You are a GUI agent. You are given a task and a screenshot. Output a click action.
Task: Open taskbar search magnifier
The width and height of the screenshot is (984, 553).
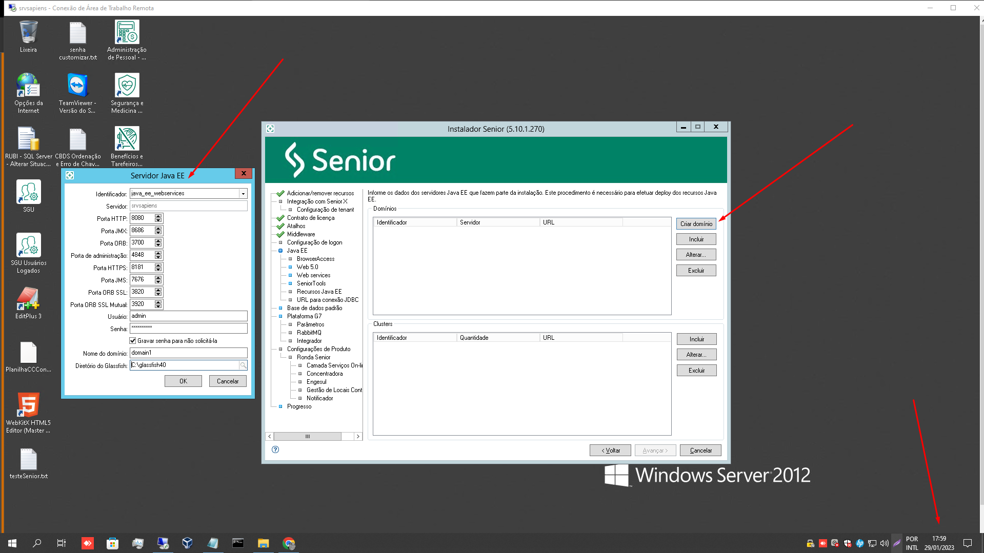click(x=37, y=543)
